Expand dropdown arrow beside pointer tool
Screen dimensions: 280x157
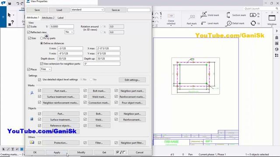point(14,15)
